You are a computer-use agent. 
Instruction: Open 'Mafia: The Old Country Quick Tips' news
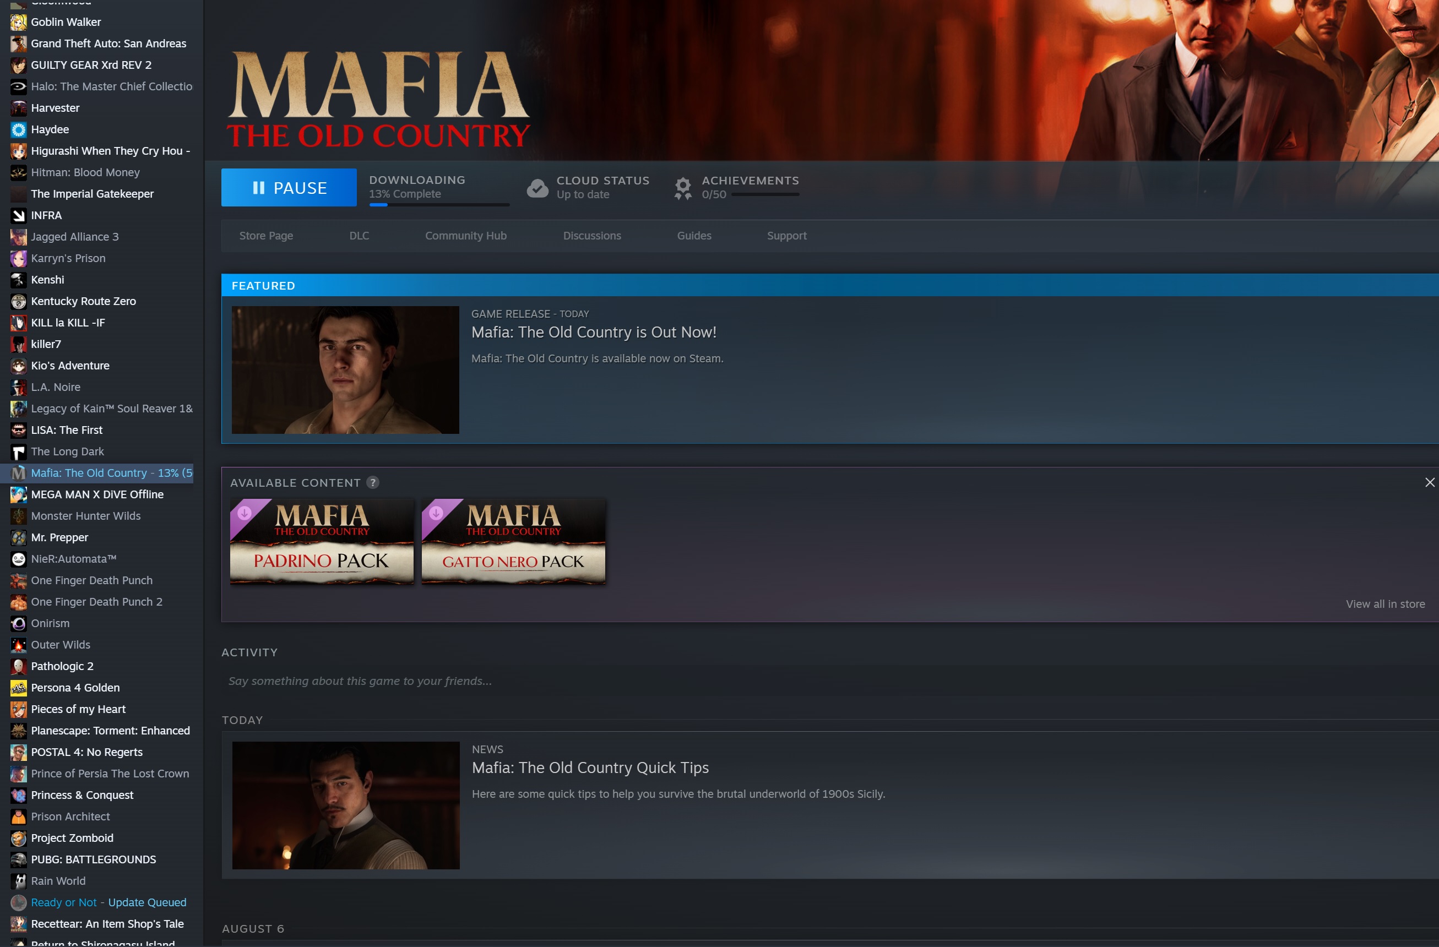pos(590,768)
